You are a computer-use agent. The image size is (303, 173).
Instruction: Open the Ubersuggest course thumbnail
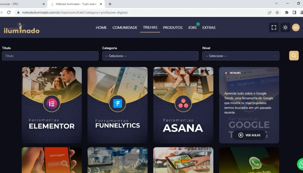[52, 160]
